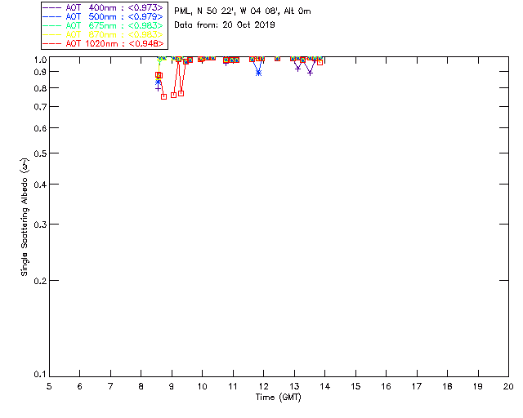Click the 20 label on the time axis
Viewport: 523px width, 418px height.
tap(508, 386)
